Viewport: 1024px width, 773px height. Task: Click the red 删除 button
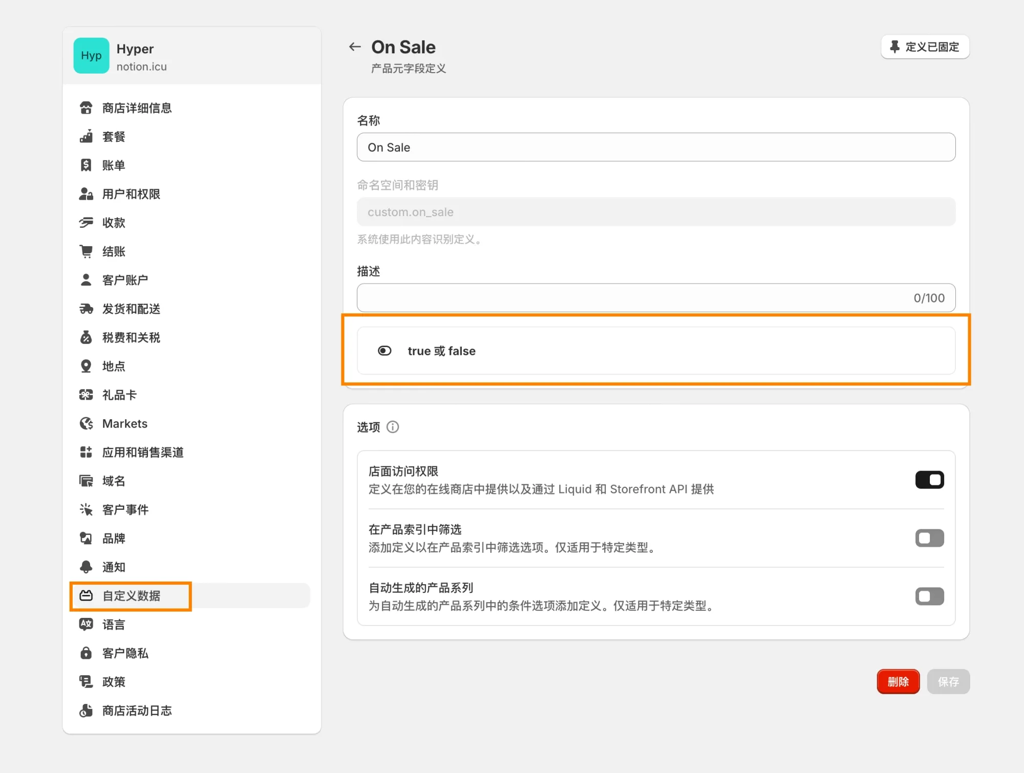898,681
